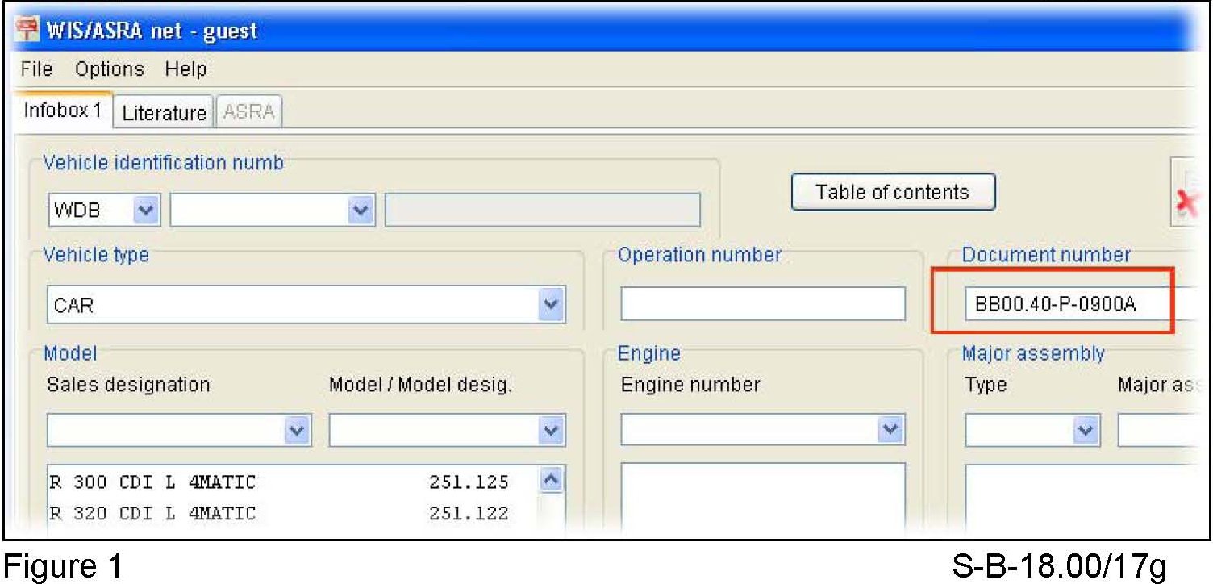Switch to the Infobox 1 tab
This screenshot has height=584, width=1213.
[x=63, y=111]
